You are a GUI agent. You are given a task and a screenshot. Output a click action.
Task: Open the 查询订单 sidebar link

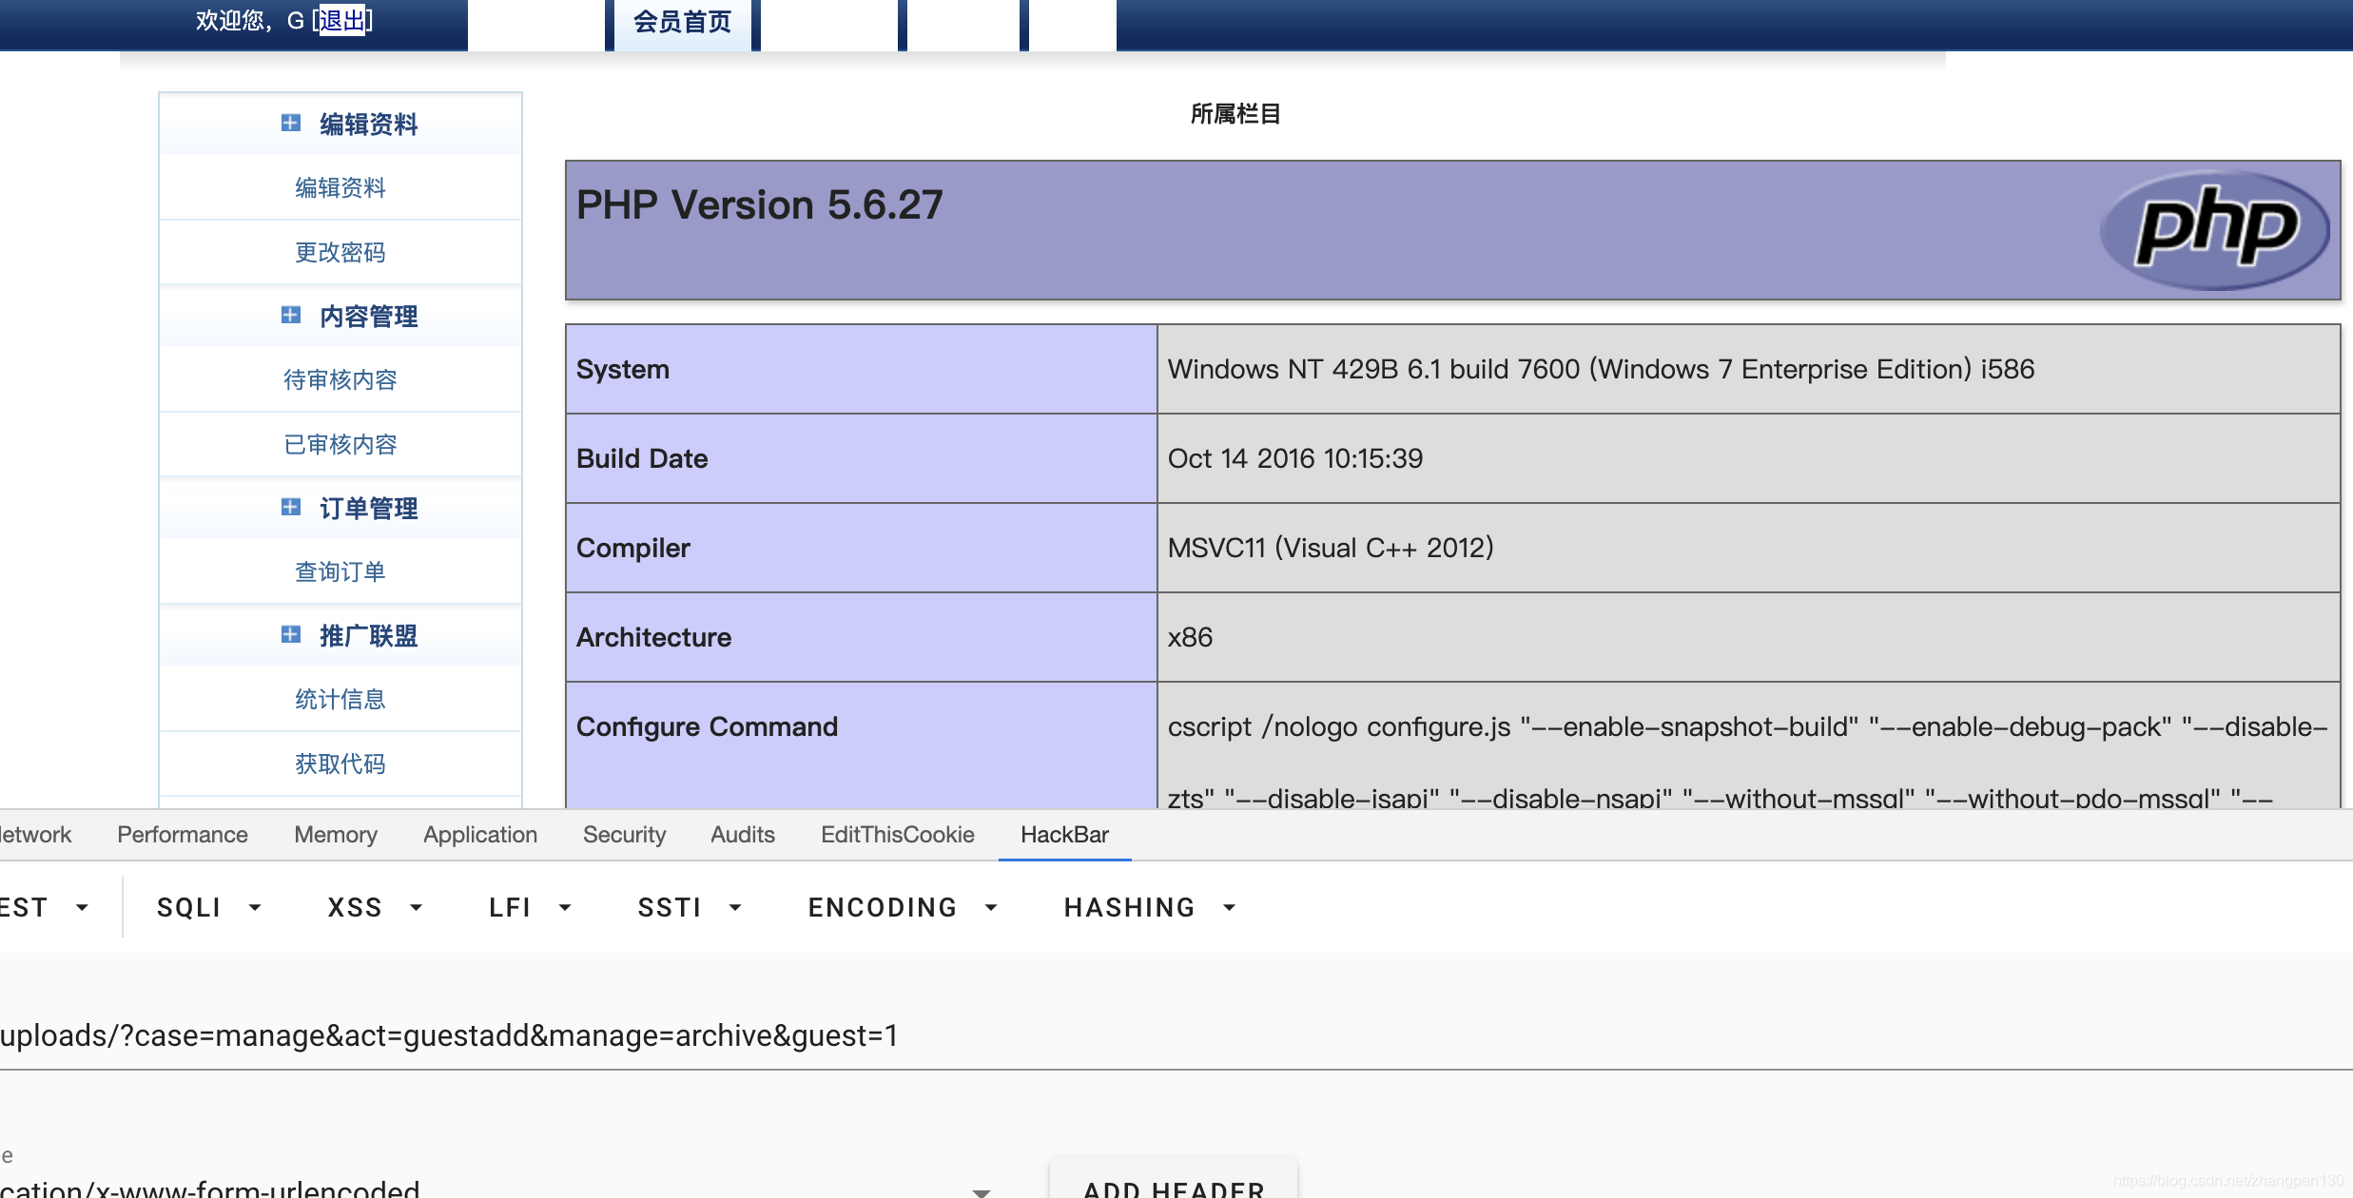(x=340, y=571)
